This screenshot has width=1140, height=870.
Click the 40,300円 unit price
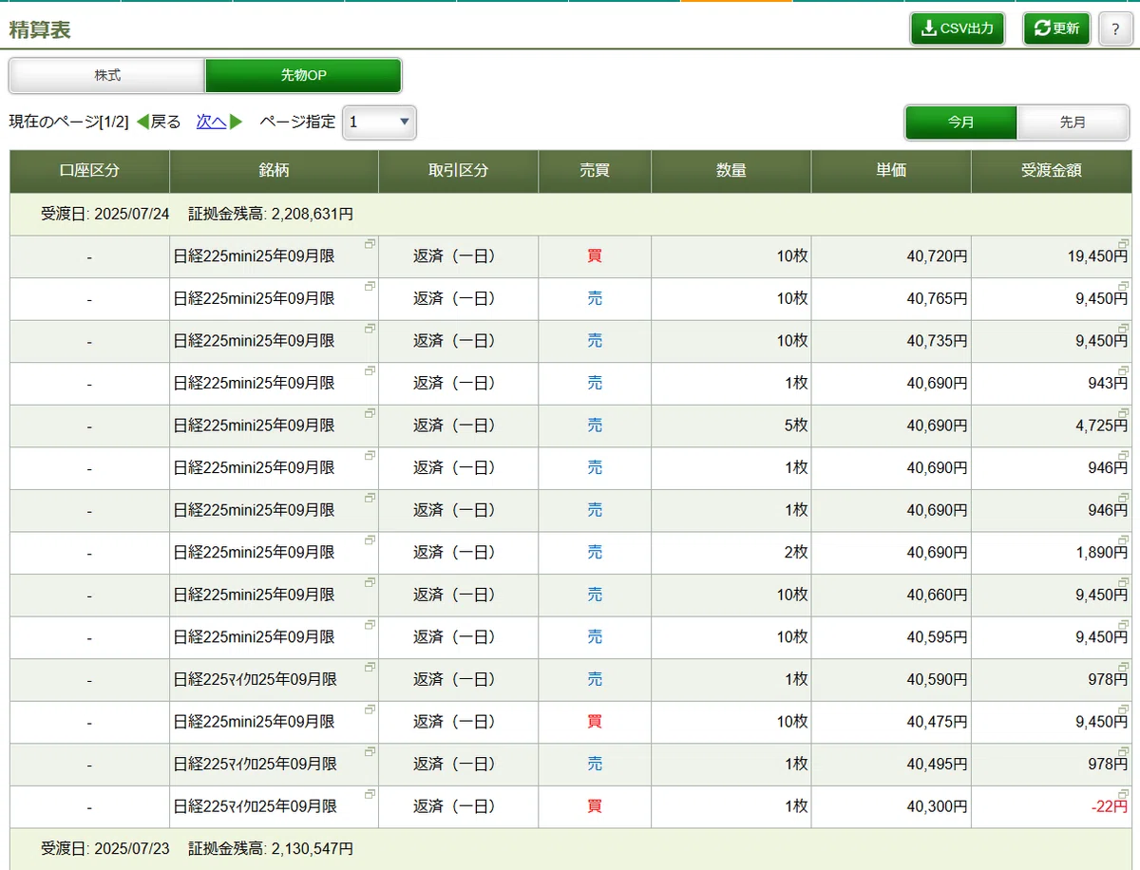tap(938, 806)
